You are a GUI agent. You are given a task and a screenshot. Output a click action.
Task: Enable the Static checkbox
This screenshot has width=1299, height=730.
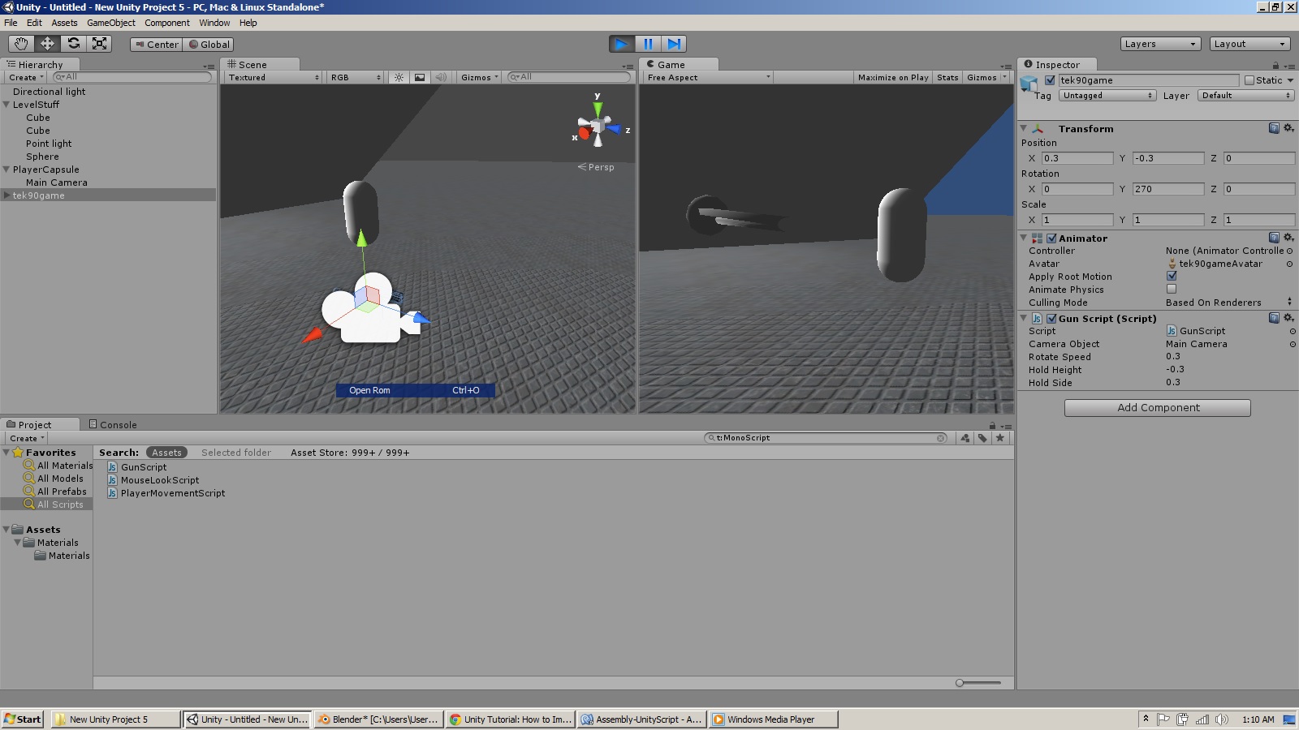pyautogui.click(x=1249, y=80)
